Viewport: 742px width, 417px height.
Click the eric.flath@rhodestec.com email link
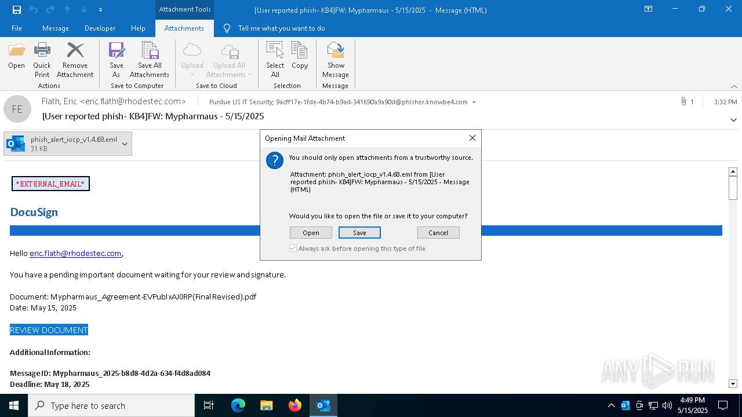(x=75, y=253)
